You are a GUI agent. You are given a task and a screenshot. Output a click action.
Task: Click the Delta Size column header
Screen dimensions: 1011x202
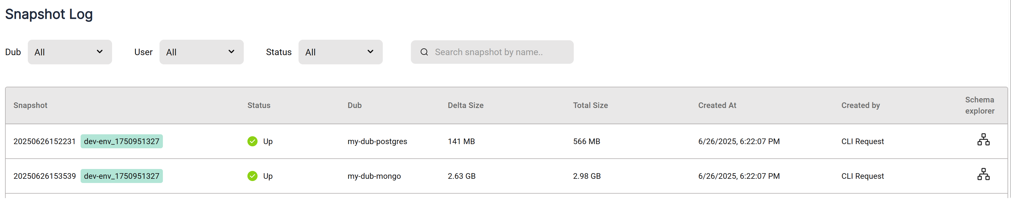click(x=465, y=105)
